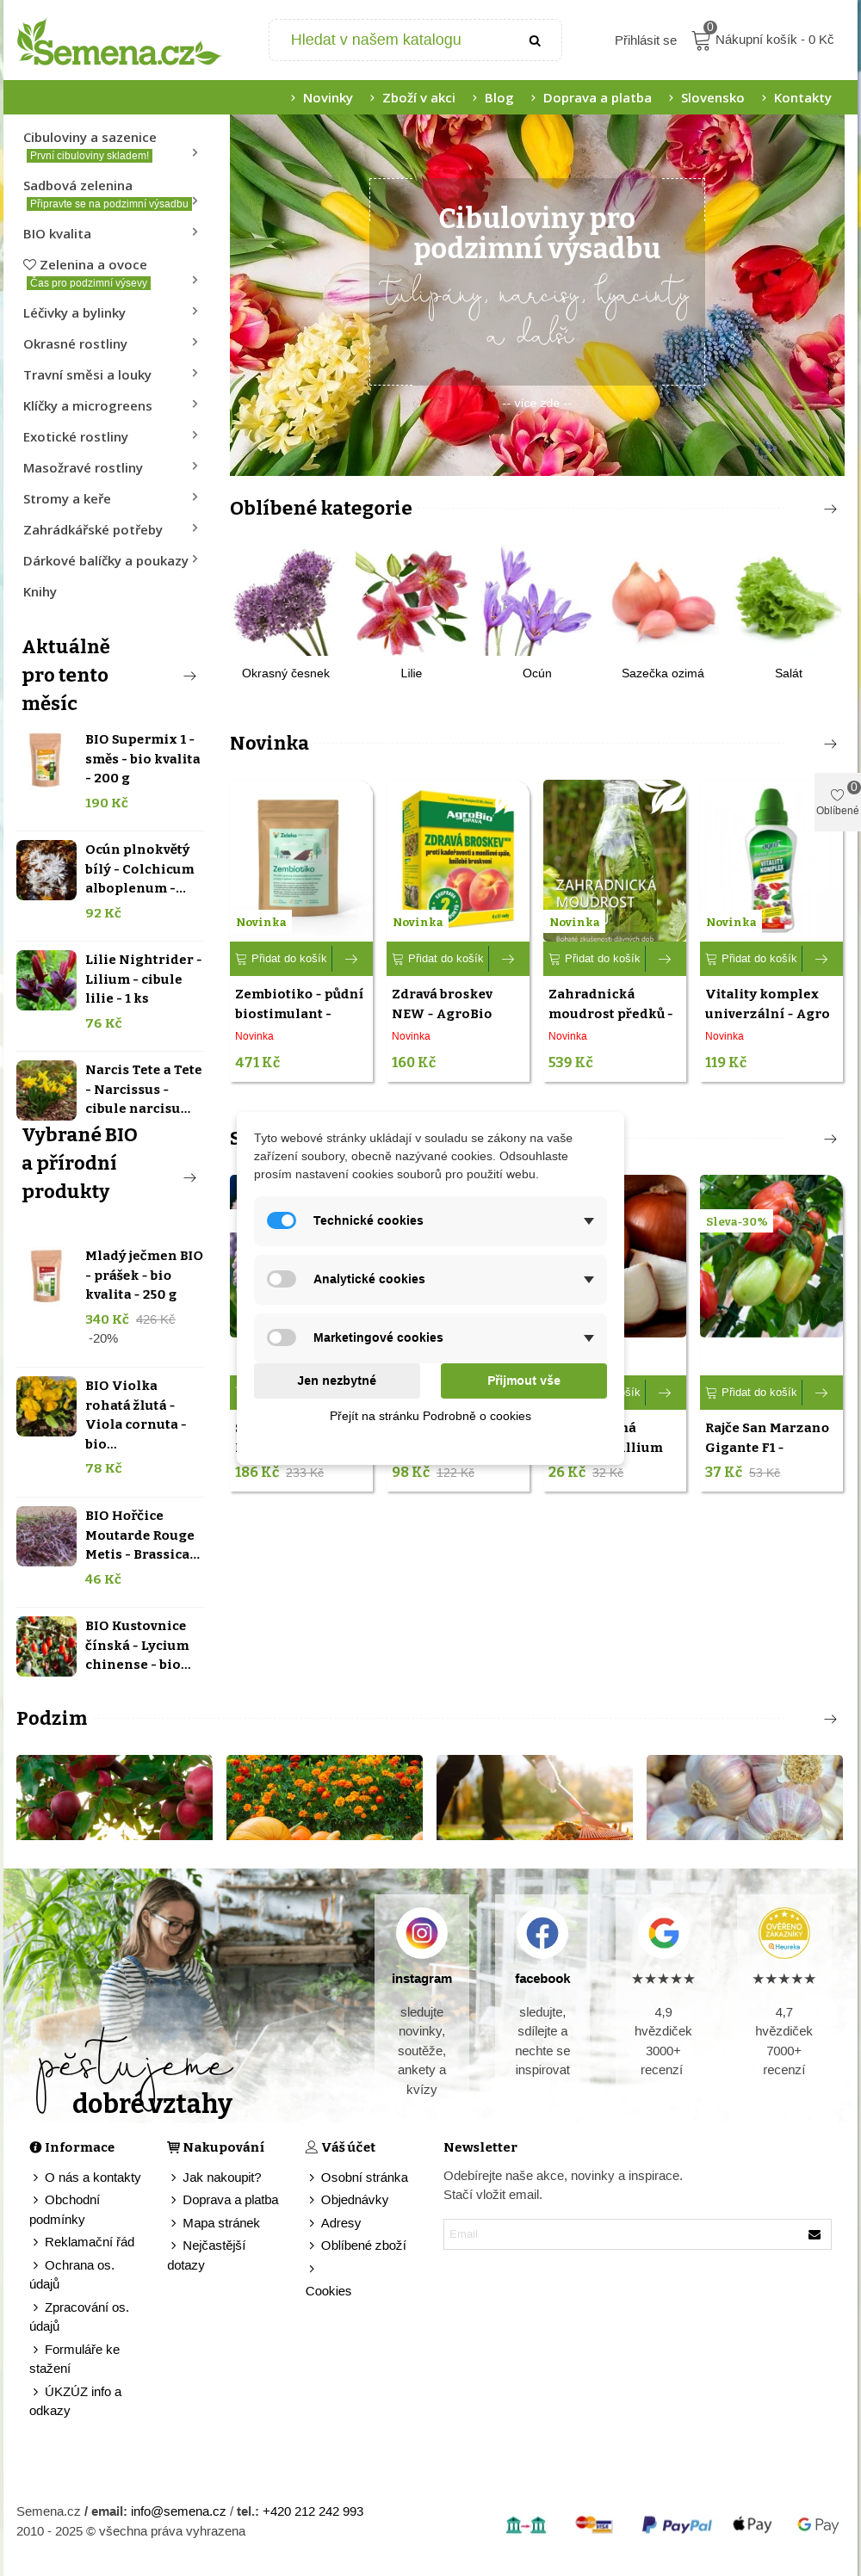The width and height of the screenshot is (861, 2576).
Task: Click the Oblíbené heart icon
Action: point(837,795)
